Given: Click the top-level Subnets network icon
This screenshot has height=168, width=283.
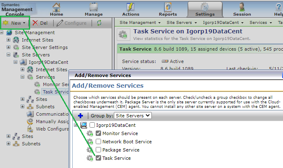Looking at the screenshot, I should click(x=16, y=144).
